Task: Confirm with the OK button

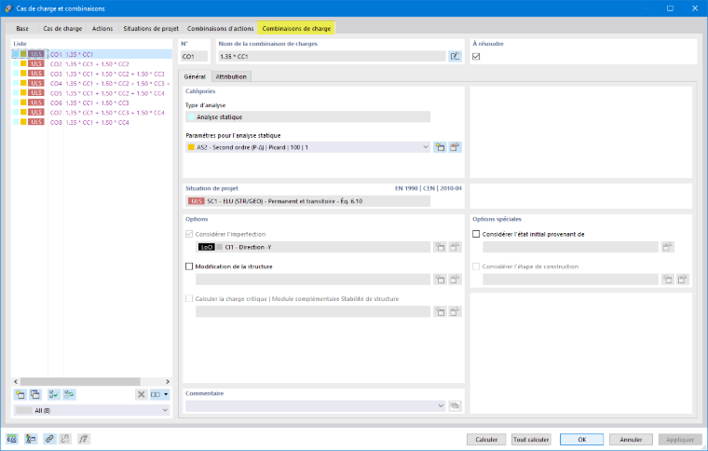Action: (582, 439)
